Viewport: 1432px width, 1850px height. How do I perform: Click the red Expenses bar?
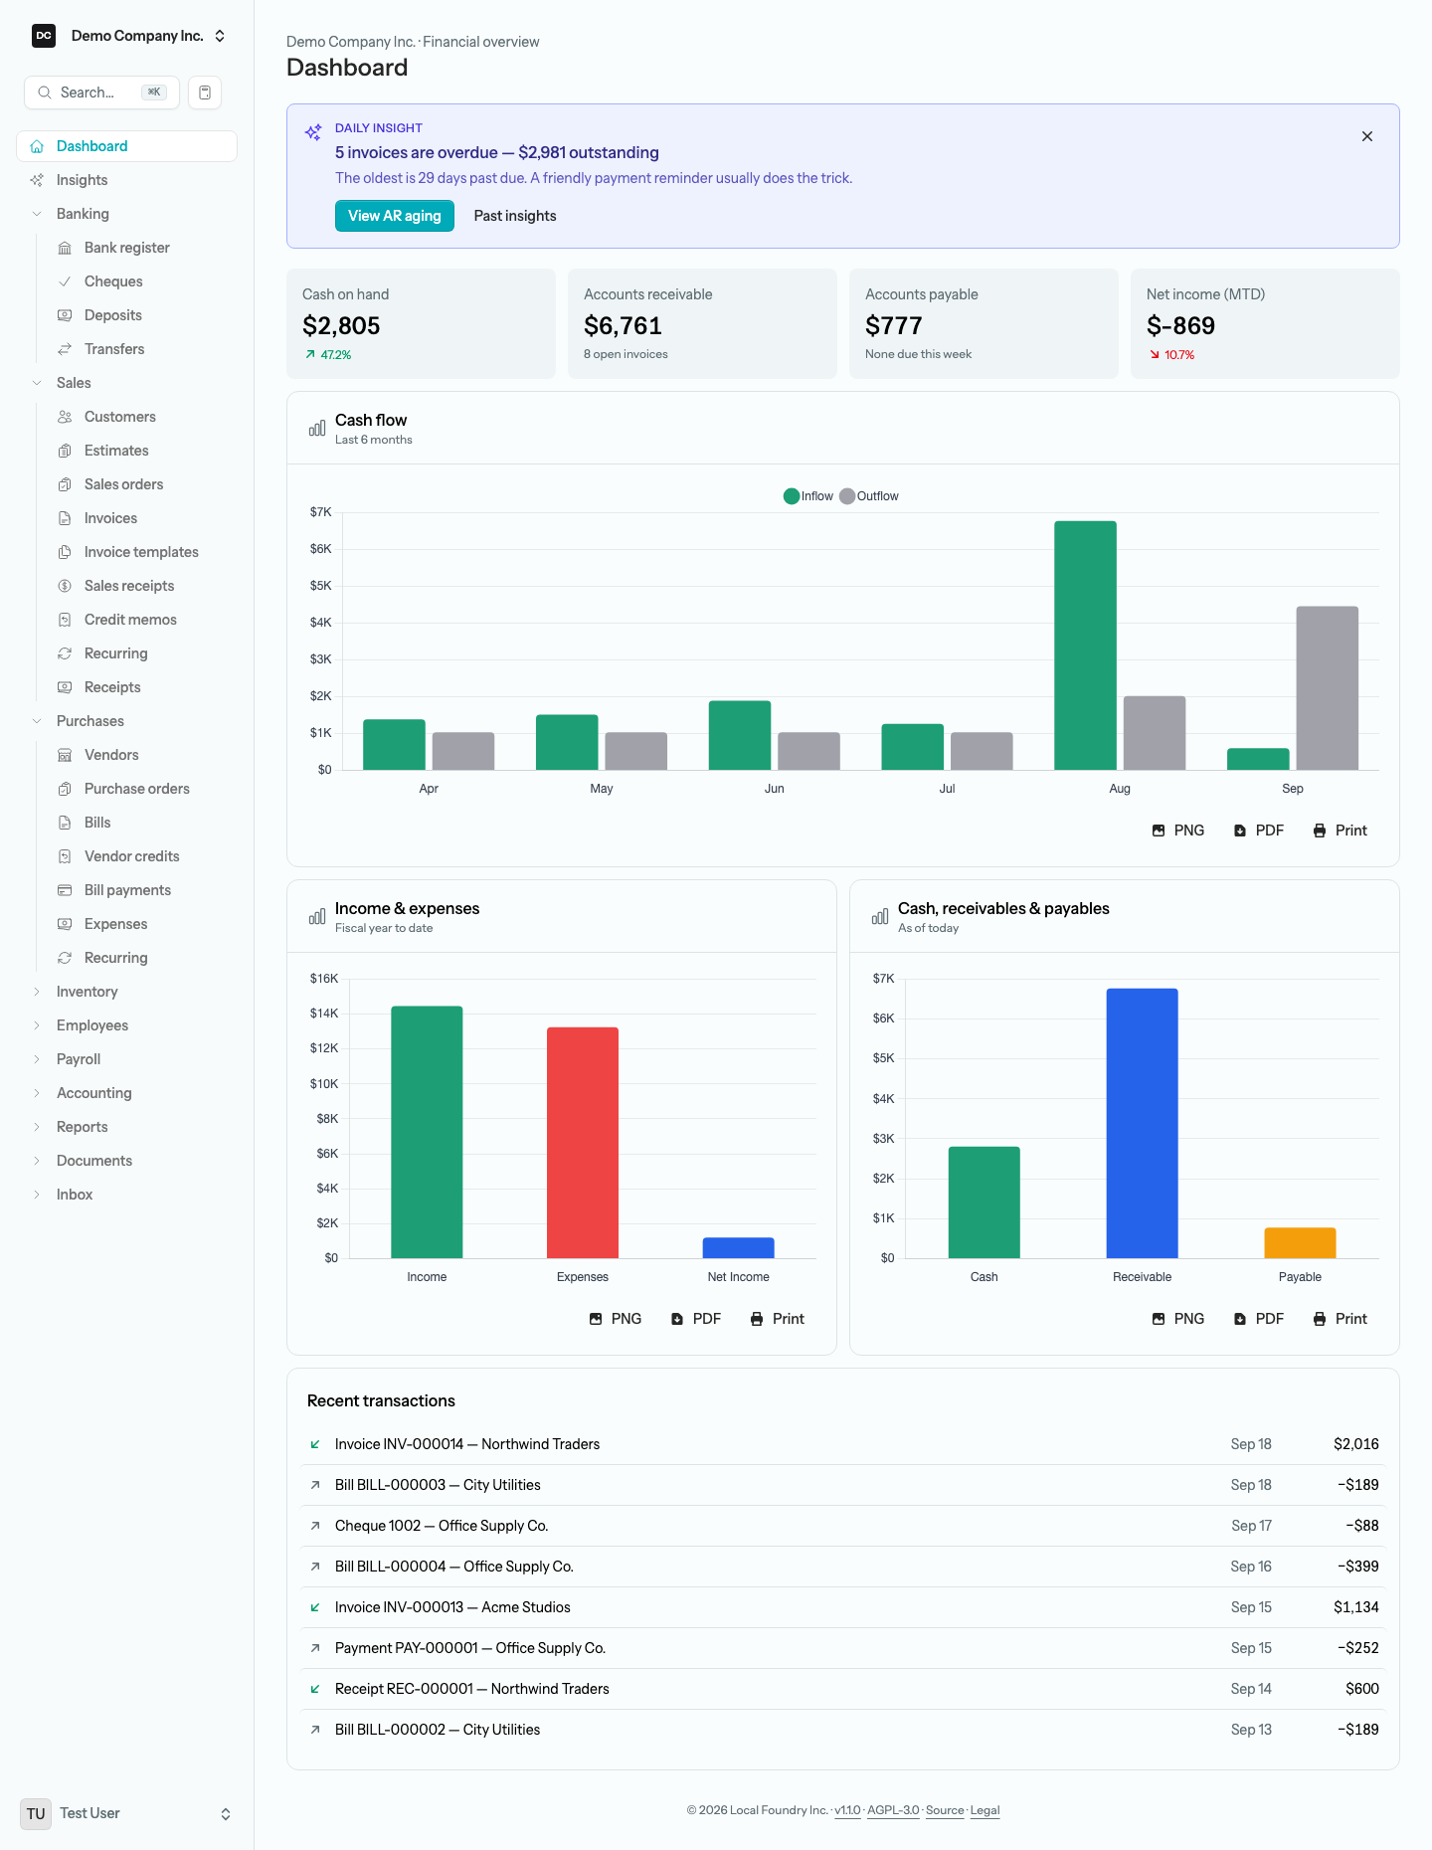[x=583, y=1143]
